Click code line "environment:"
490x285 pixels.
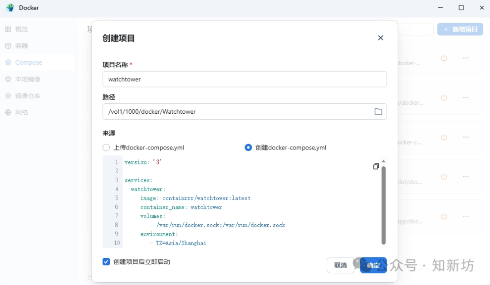click(x=159, y=234)
